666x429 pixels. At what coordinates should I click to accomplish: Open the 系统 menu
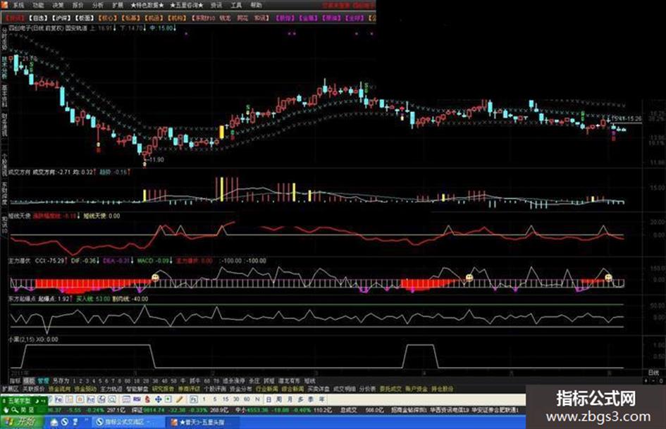(x=18, y=5)
